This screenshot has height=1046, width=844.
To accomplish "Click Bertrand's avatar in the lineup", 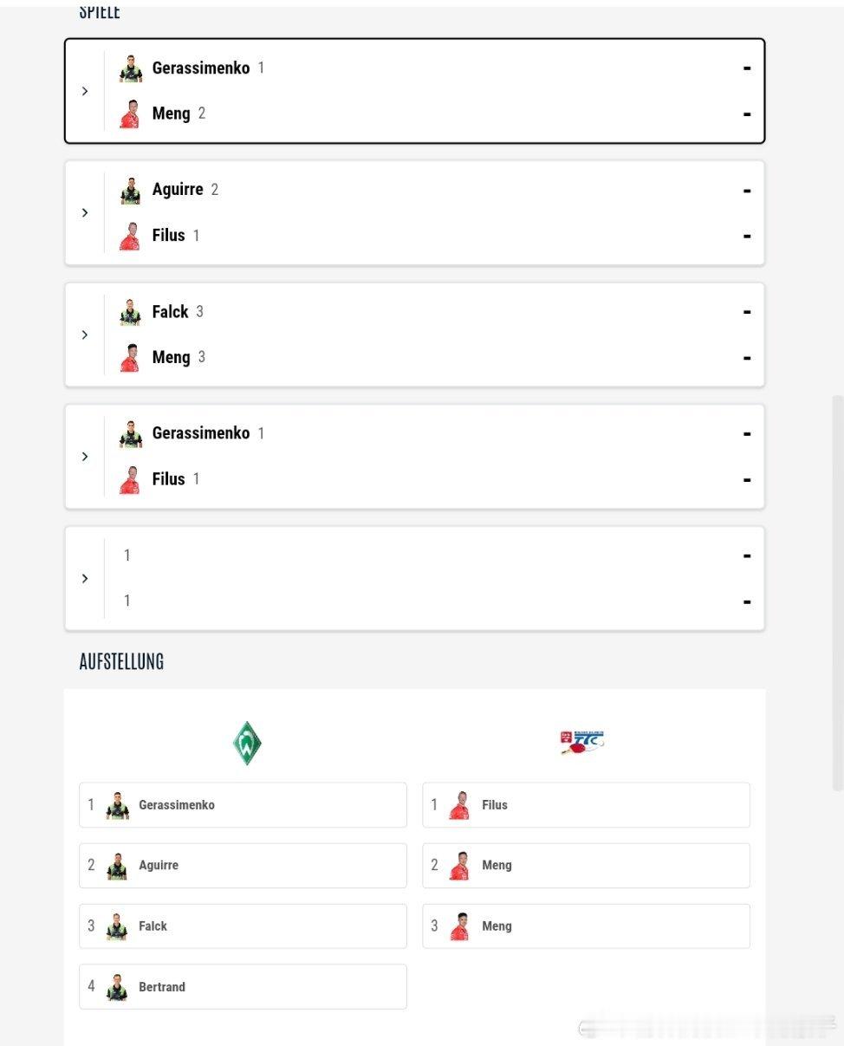I will click(x=117, y=987).
